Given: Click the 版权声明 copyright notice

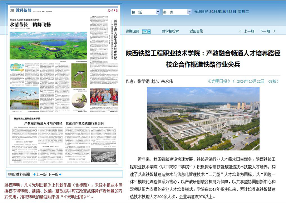Looking at the screenshot, I should point(64,191).
